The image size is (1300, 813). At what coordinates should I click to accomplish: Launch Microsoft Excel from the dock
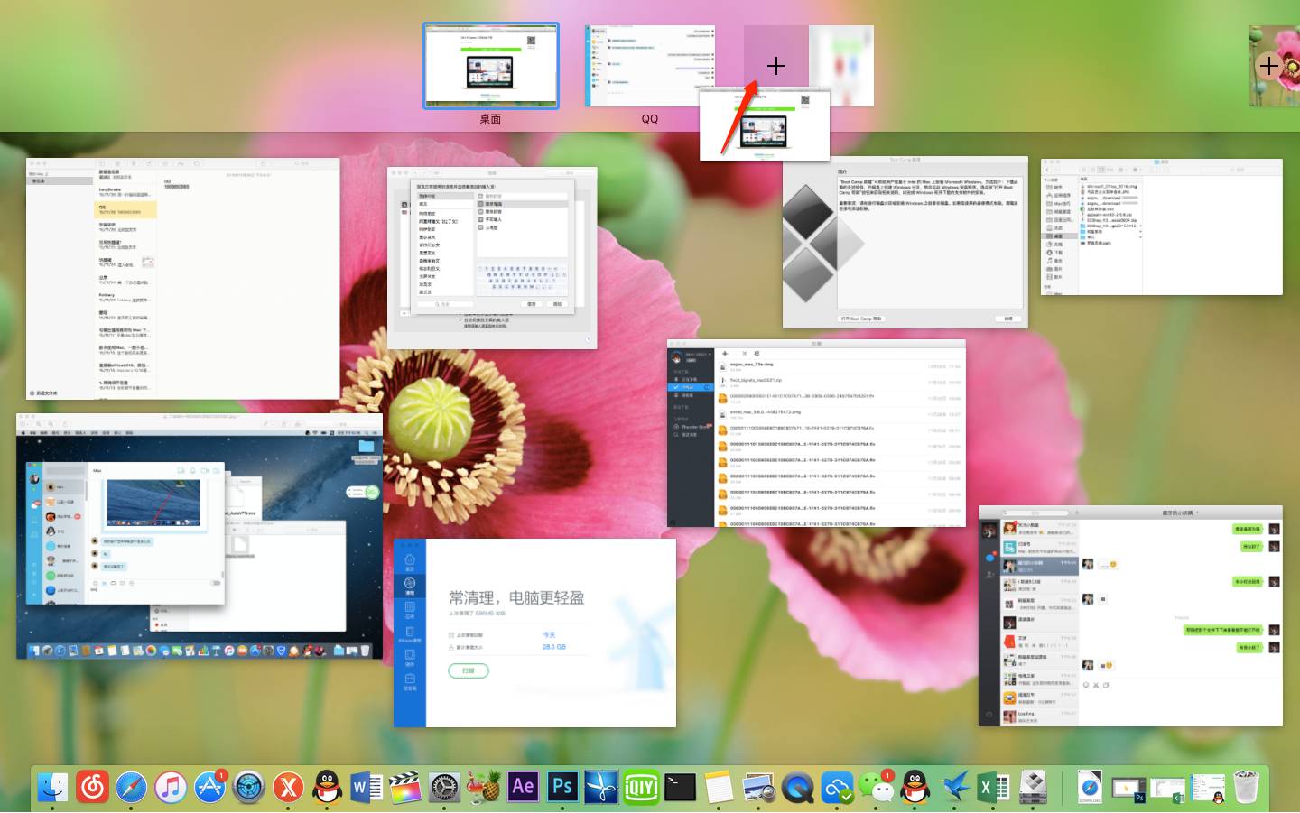[992, 787]
